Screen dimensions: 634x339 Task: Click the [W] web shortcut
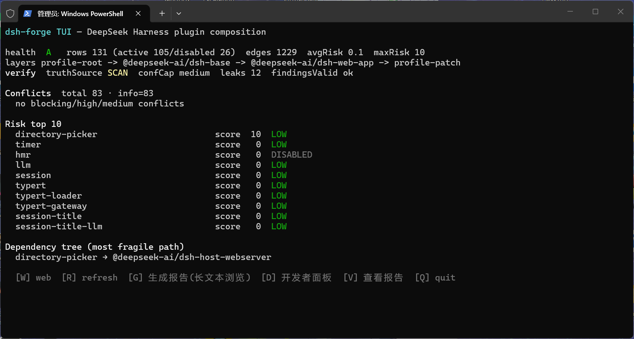click(x=33, y=278)
